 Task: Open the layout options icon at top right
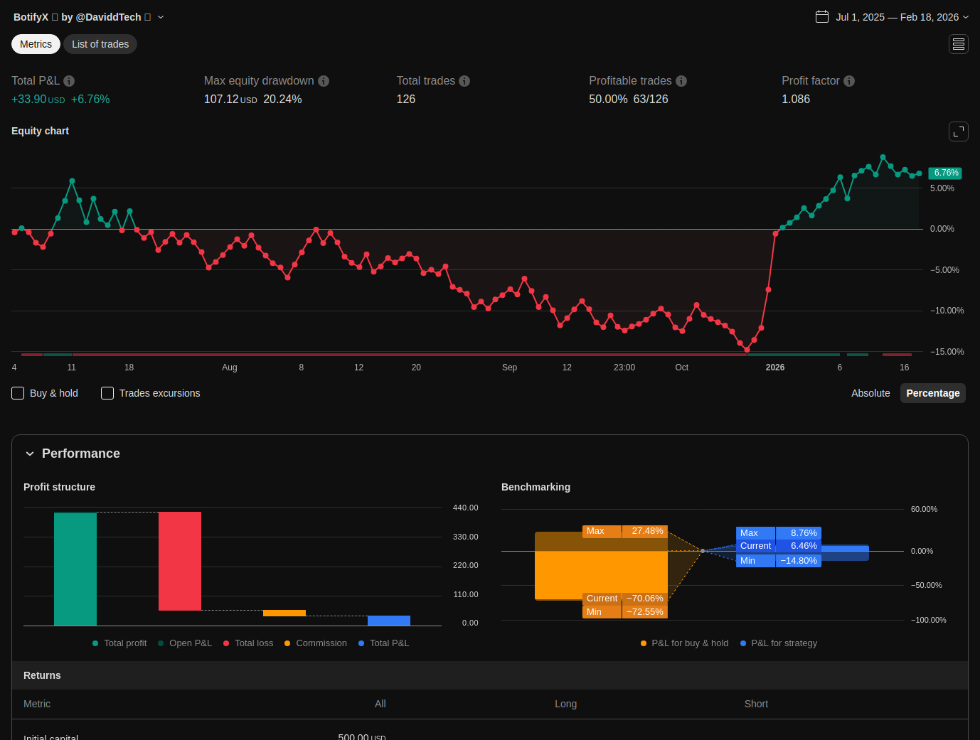(959, 45)
